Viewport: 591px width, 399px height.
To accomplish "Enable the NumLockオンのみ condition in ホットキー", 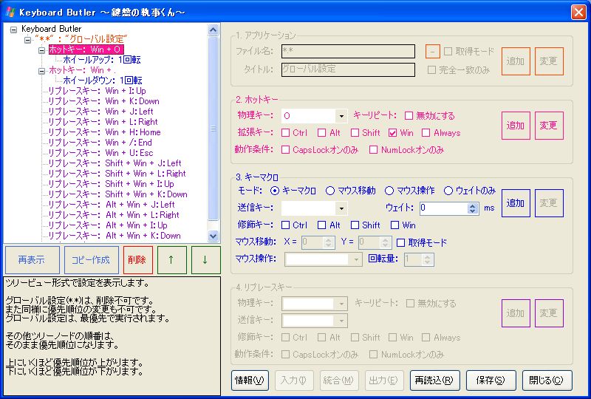I will point(373,150).
